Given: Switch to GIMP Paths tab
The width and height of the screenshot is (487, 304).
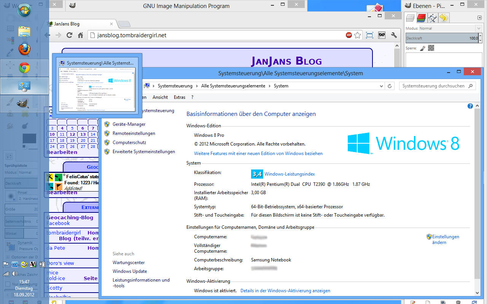Looking at the screenshot, I should (432, 17).
